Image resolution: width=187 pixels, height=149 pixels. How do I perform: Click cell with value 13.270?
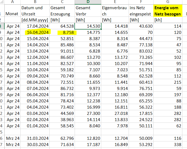pyautogui.click(x=88, y=57)
